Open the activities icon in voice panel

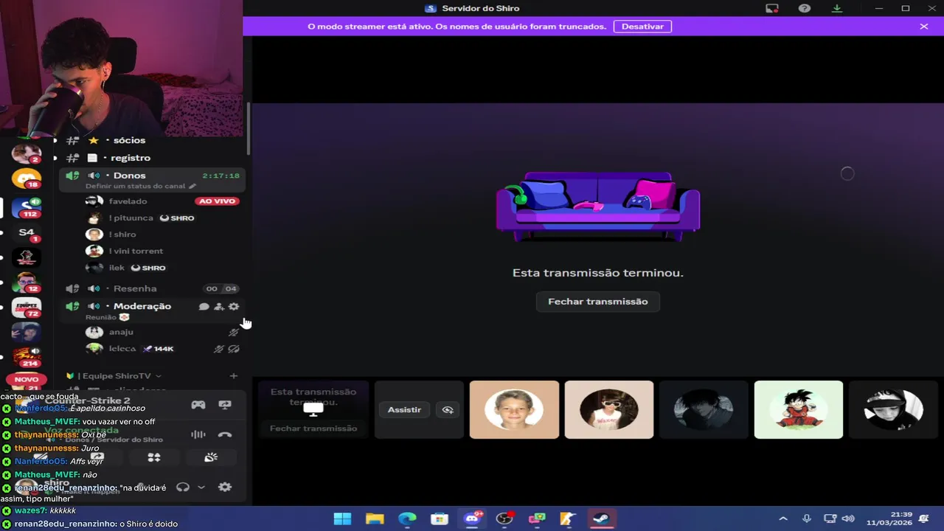click(154, 458)
